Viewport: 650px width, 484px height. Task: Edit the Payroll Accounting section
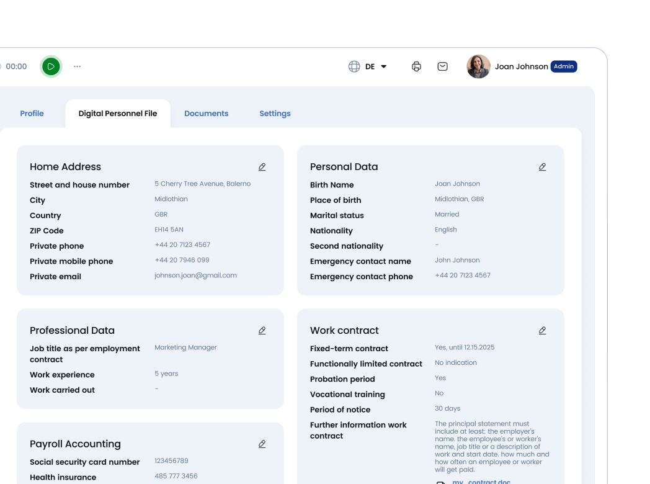[x=262, y=444]
